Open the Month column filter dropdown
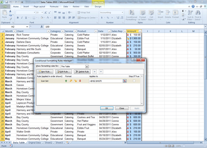This screenshot has width=207, height=148. tap(14, 31)
